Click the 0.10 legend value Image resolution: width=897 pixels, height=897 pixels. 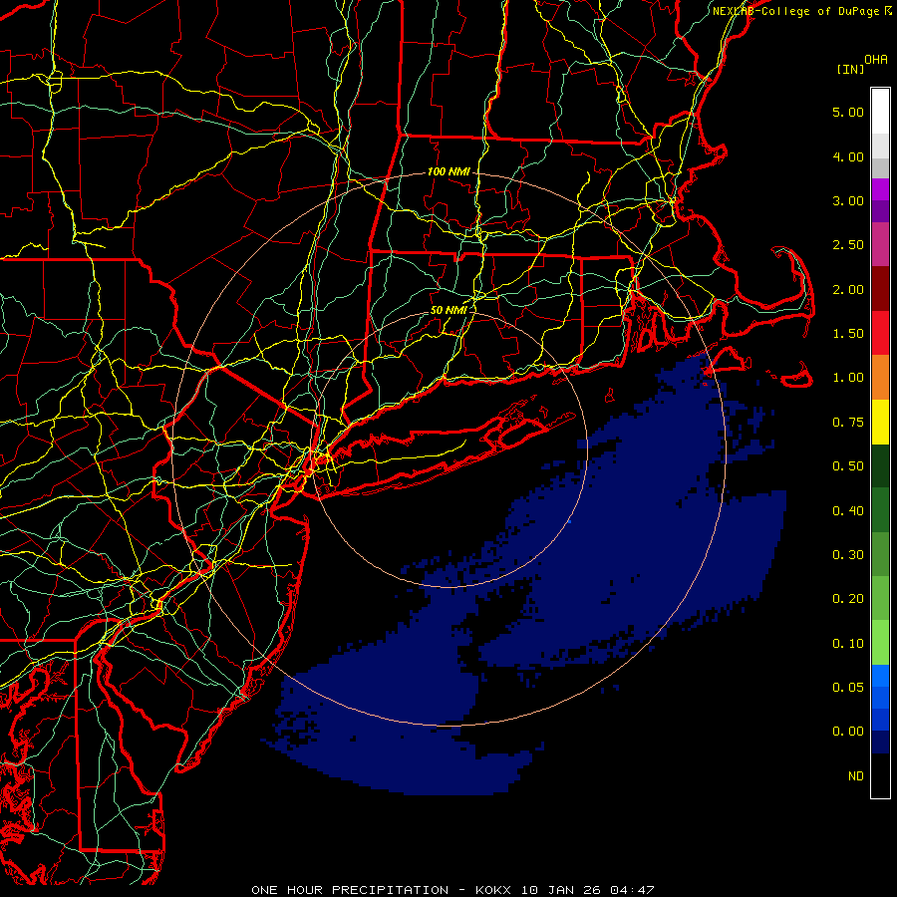pos(848,644)
